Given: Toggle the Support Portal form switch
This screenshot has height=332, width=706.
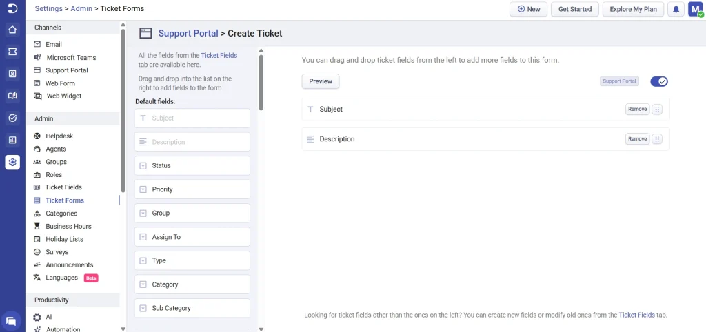Looking at the screenshot, I should click(659, 81).
